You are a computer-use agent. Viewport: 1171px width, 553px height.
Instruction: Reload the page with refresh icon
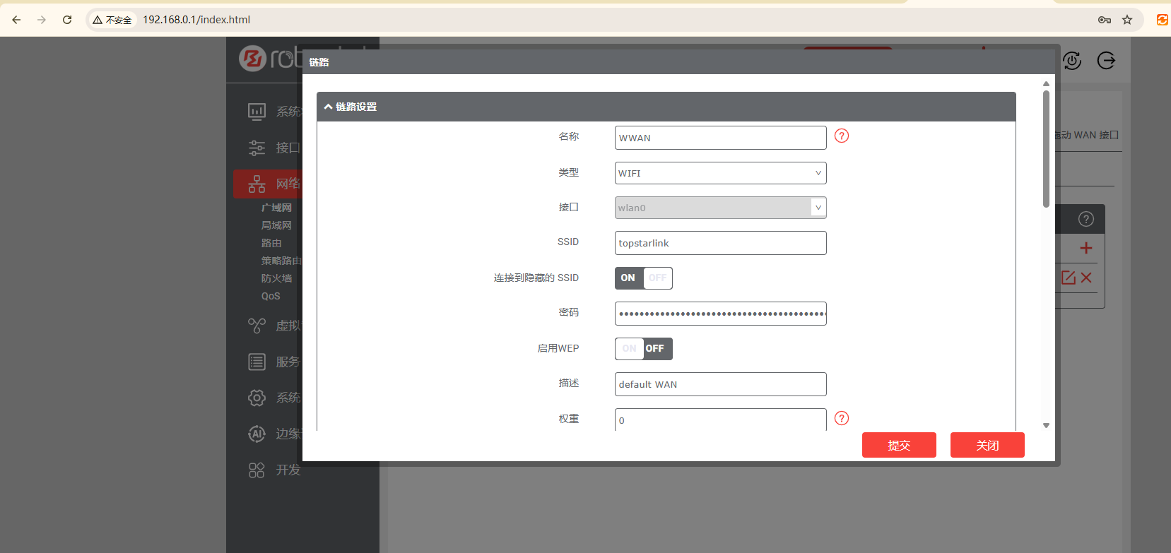click(67, 20)
